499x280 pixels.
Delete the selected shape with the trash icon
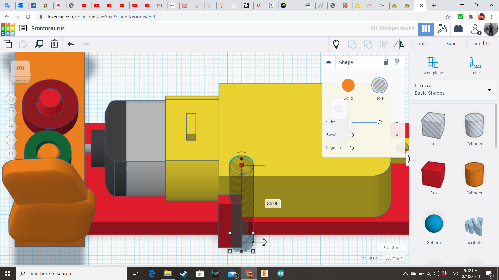55,44
